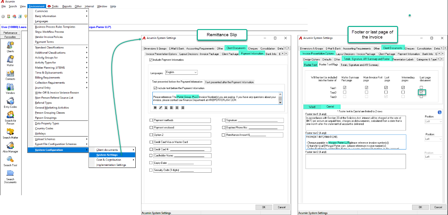
Task: Click the Footer text3 input box
Action: click(355, 161)
